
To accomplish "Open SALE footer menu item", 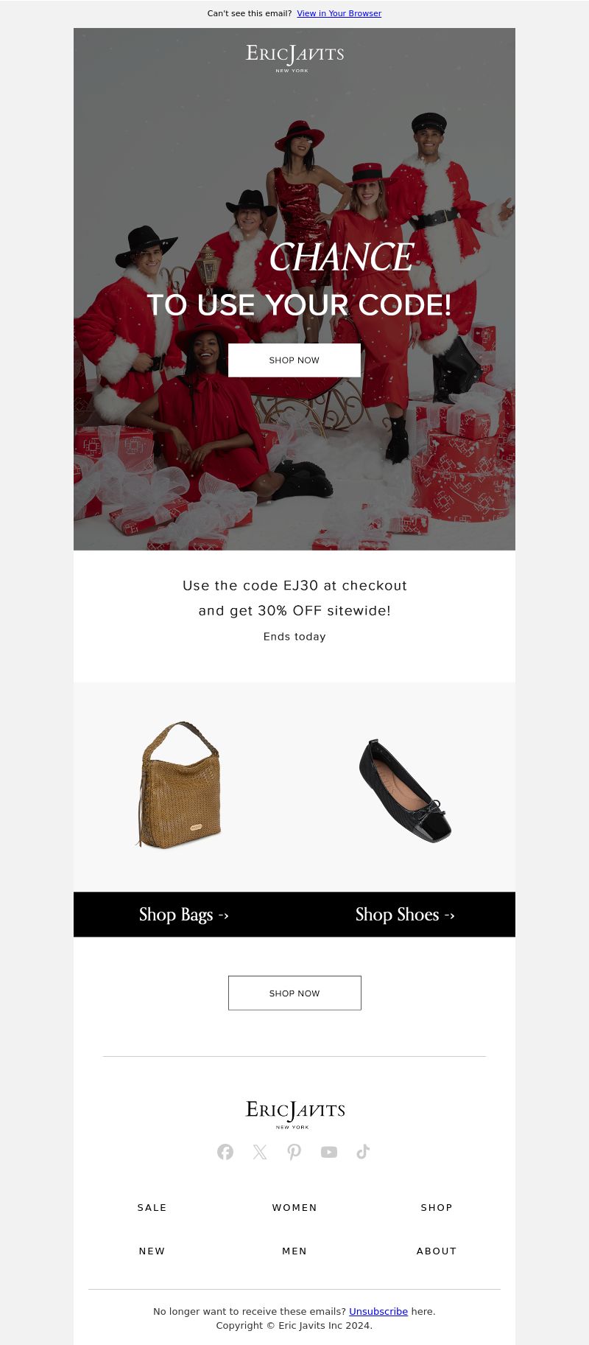I will tap(152, 1207).
